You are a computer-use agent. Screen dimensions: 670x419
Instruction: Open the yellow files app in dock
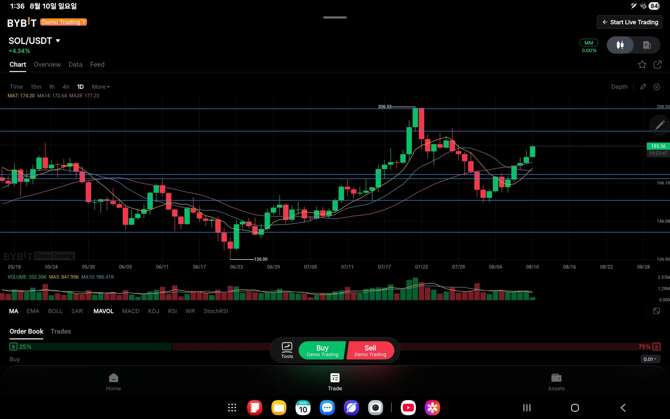pyautogui.click(x=279, y=407)
